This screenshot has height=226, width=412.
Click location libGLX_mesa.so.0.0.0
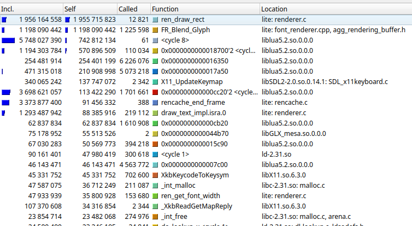point(293,134)
